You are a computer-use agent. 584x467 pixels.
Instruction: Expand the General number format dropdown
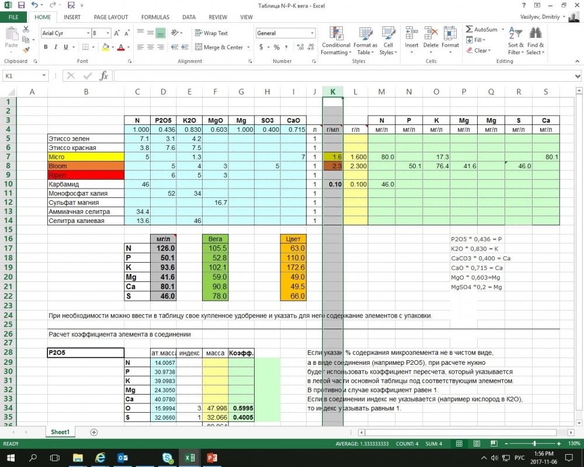tap(312, 33)
